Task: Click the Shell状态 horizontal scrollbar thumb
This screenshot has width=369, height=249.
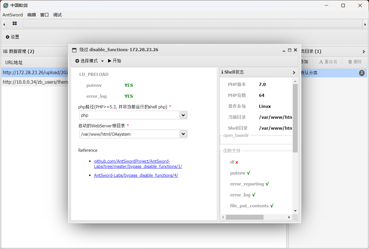Action: click(x=245, y=217)
